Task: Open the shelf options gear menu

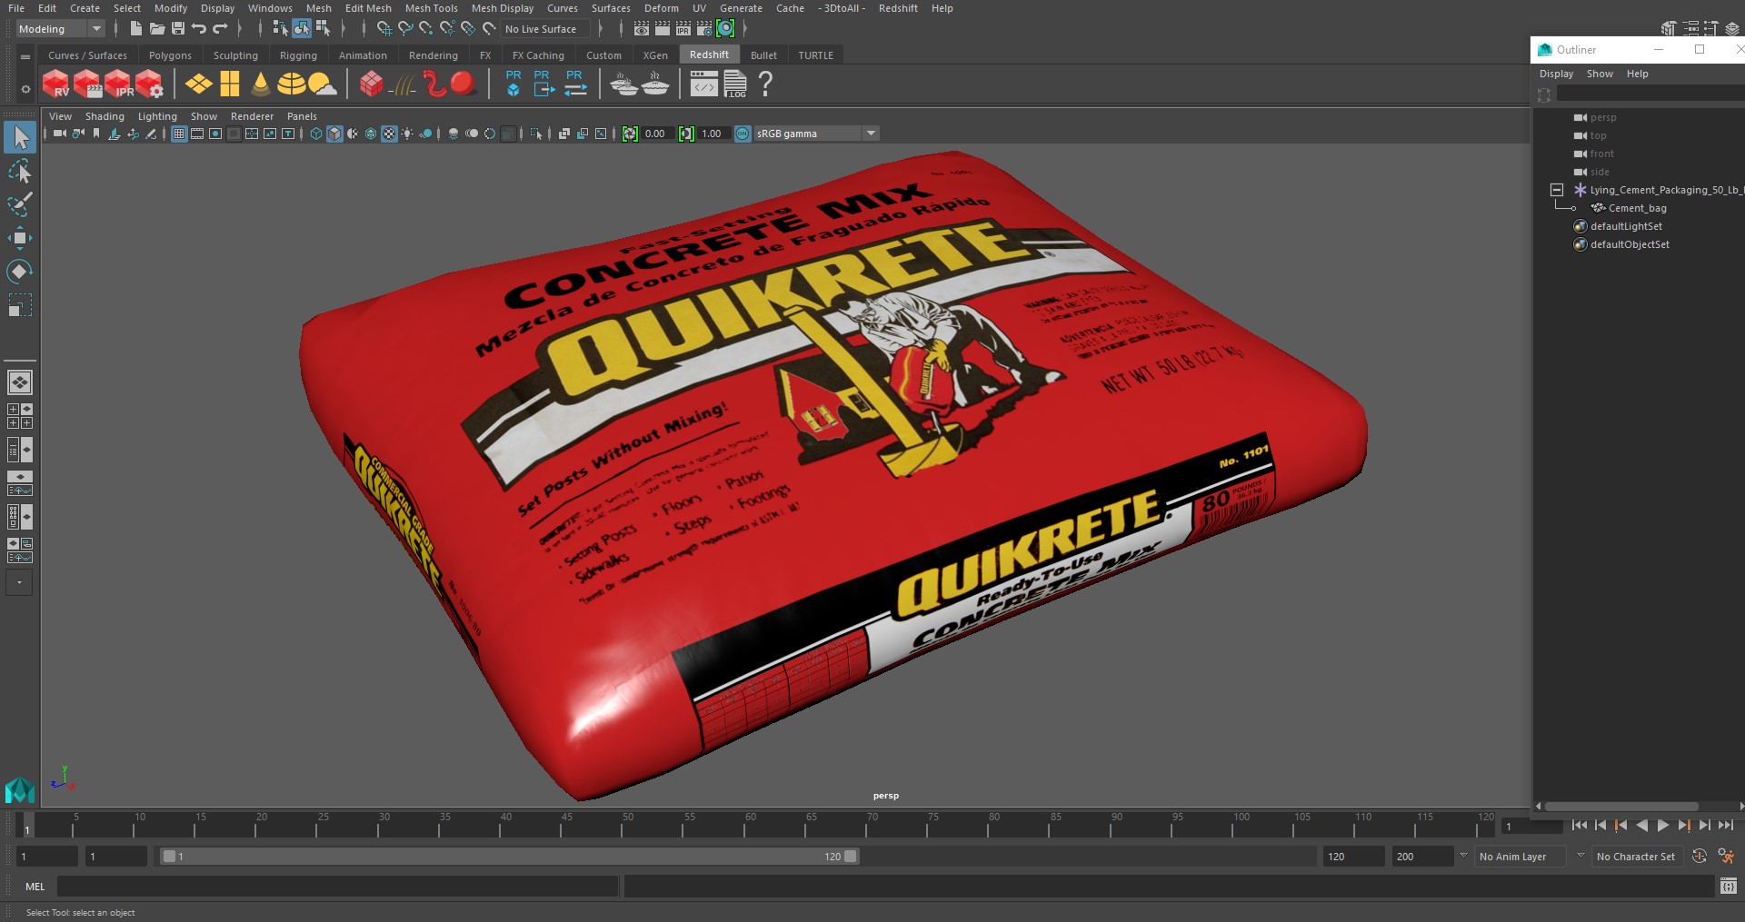Action: [x=25, y=88]
